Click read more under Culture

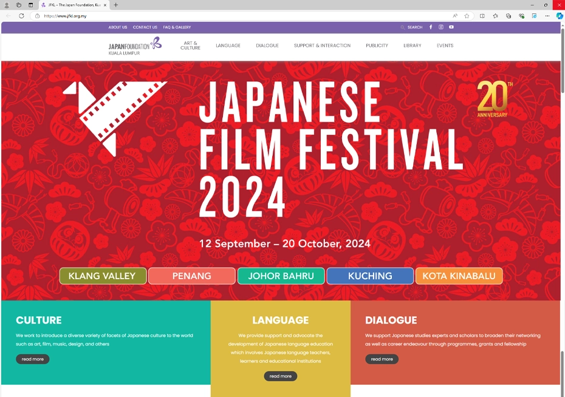[x=32, y=359]
